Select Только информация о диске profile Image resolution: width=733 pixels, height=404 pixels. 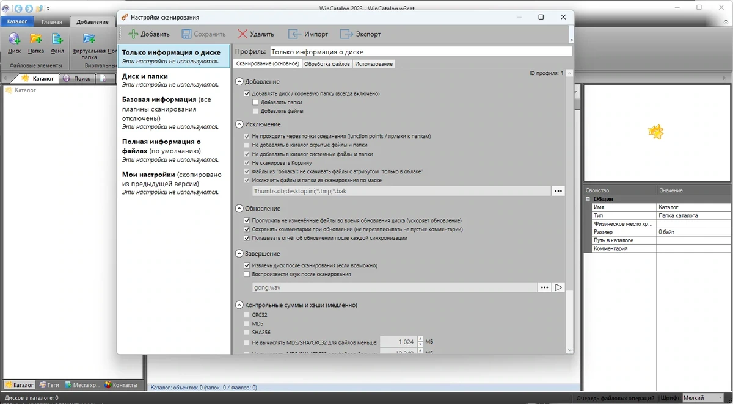[x=174, y=57]
